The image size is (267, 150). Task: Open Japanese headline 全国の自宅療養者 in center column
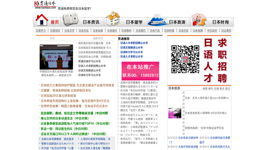click(139, 83)
